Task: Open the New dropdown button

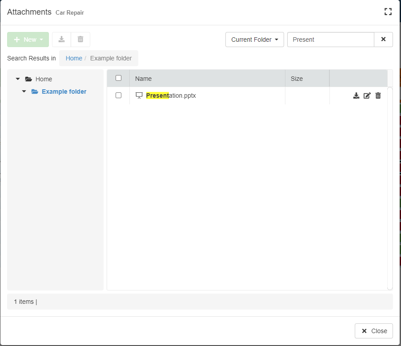Action: 28,40
